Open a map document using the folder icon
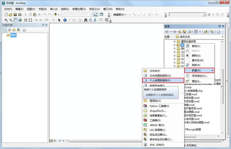 [10, 14]
